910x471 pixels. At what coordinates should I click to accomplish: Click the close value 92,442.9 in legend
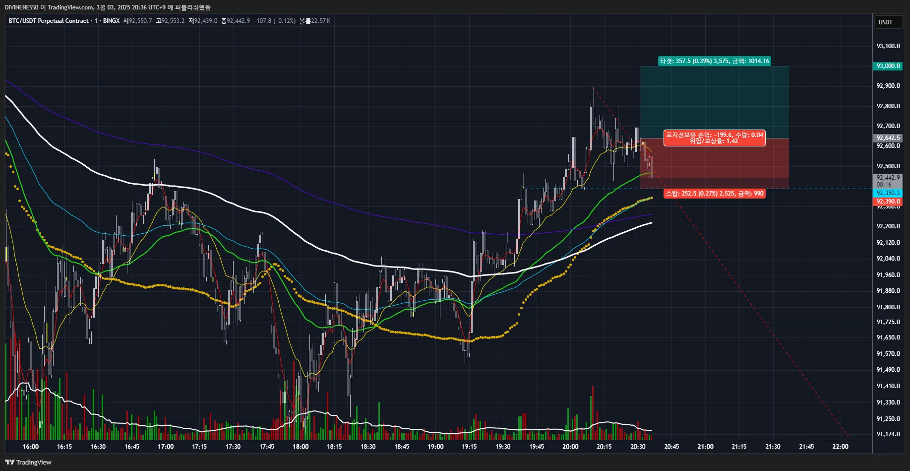(x=238, y=21)
